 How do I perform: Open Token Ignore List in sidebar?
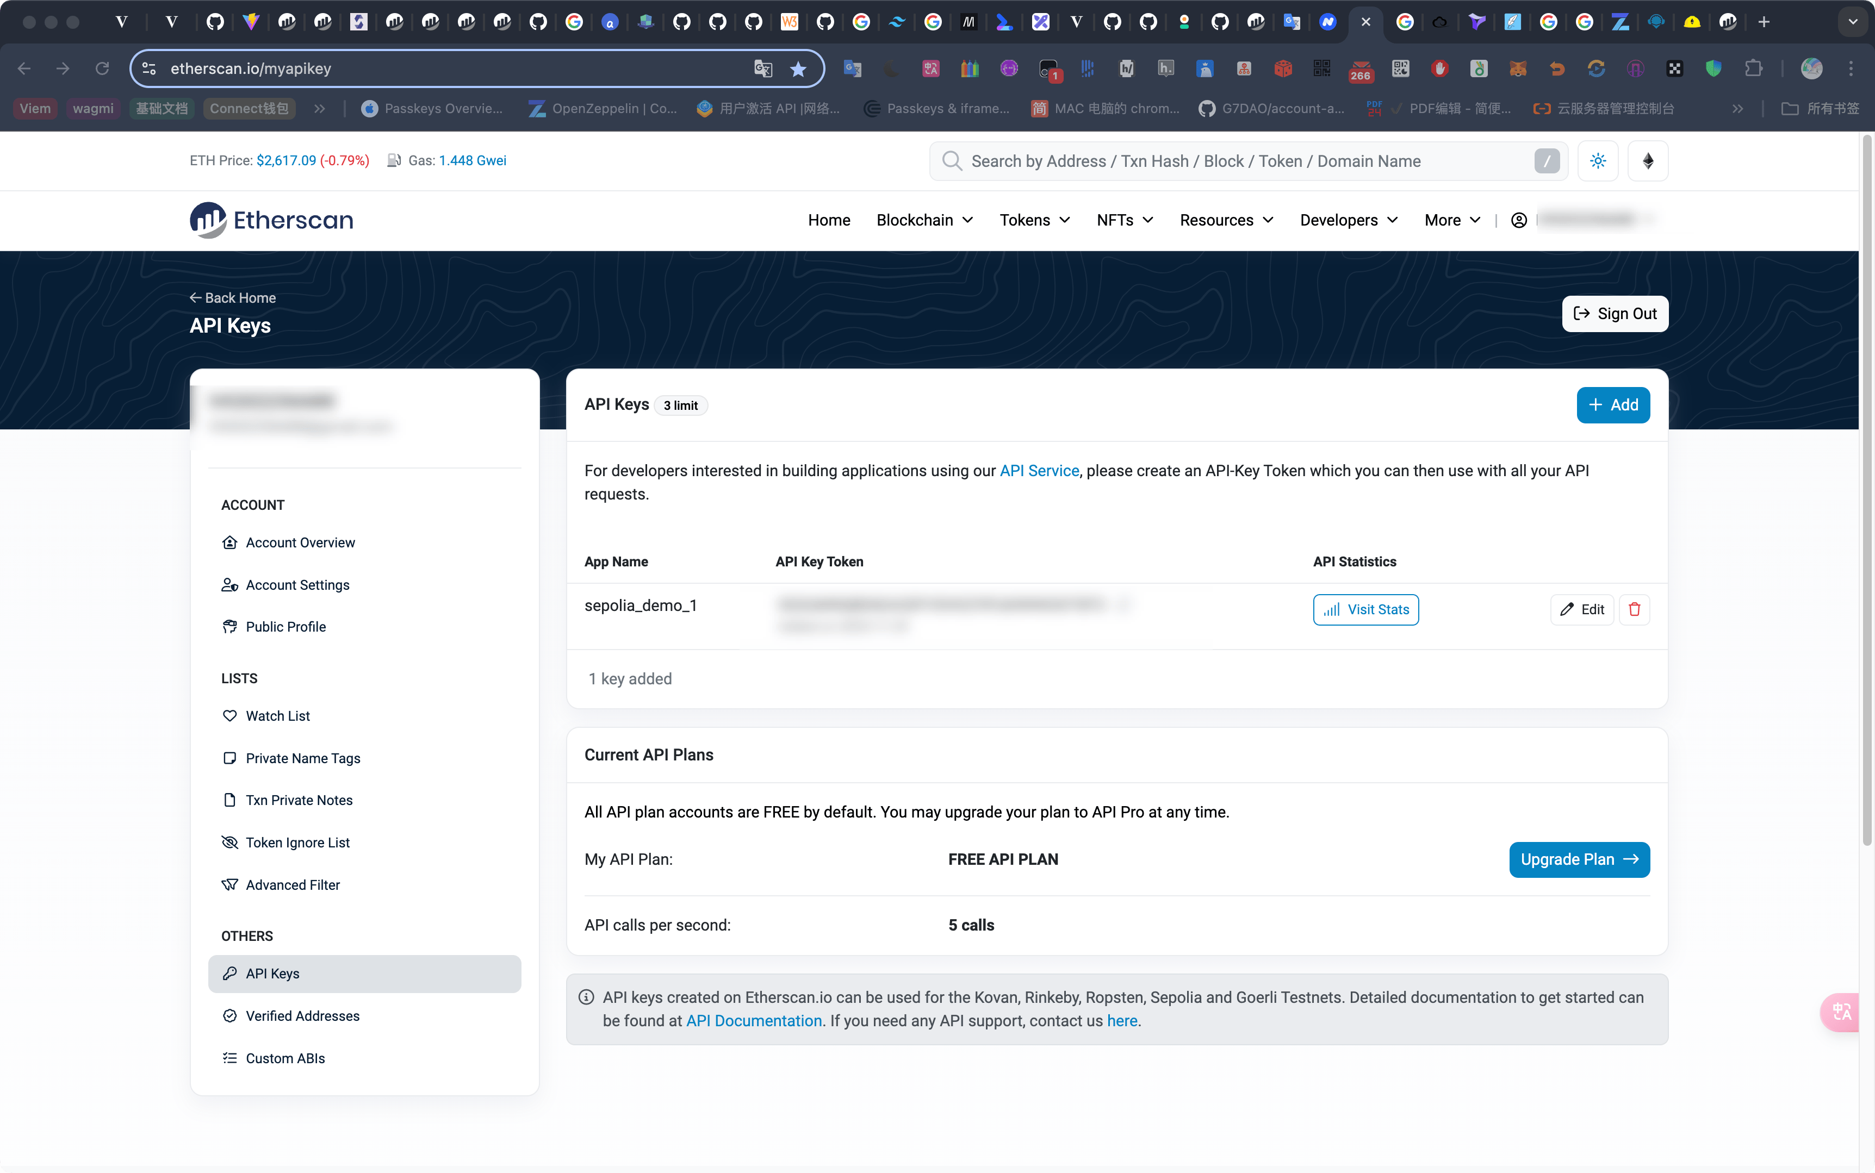pyautogui.click(x=365, y=843)
